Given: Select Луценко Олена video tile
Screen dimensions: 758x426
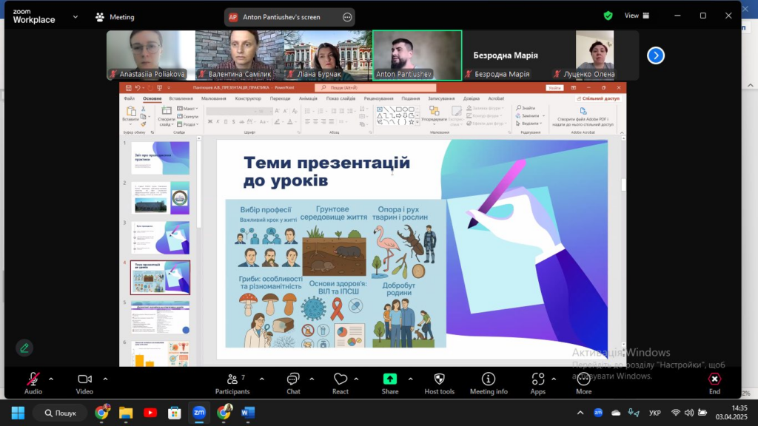Looking at the screenshot, I should [x=594, y=55].
